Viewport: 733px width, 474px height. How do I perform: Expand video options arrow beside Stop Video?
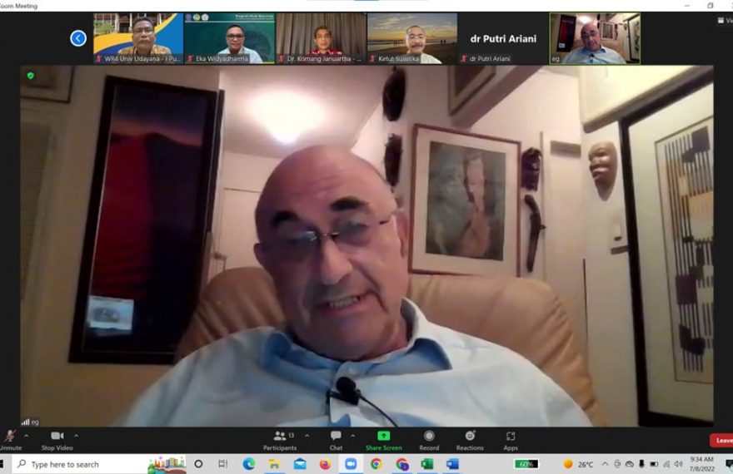(x=77, y=436)
